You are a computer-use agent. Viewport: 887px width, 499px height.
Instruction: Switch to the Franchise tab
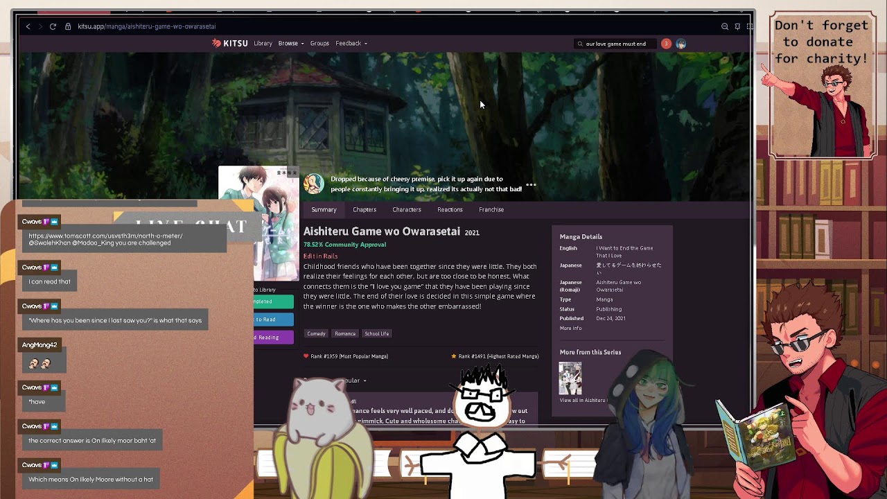(x=491, y=209)
